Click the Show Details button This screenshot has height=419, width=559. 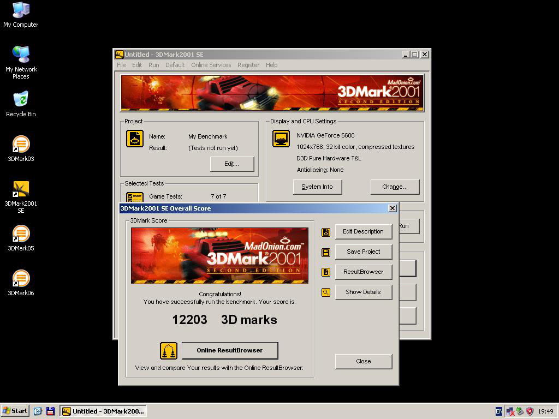pos(363,292)
